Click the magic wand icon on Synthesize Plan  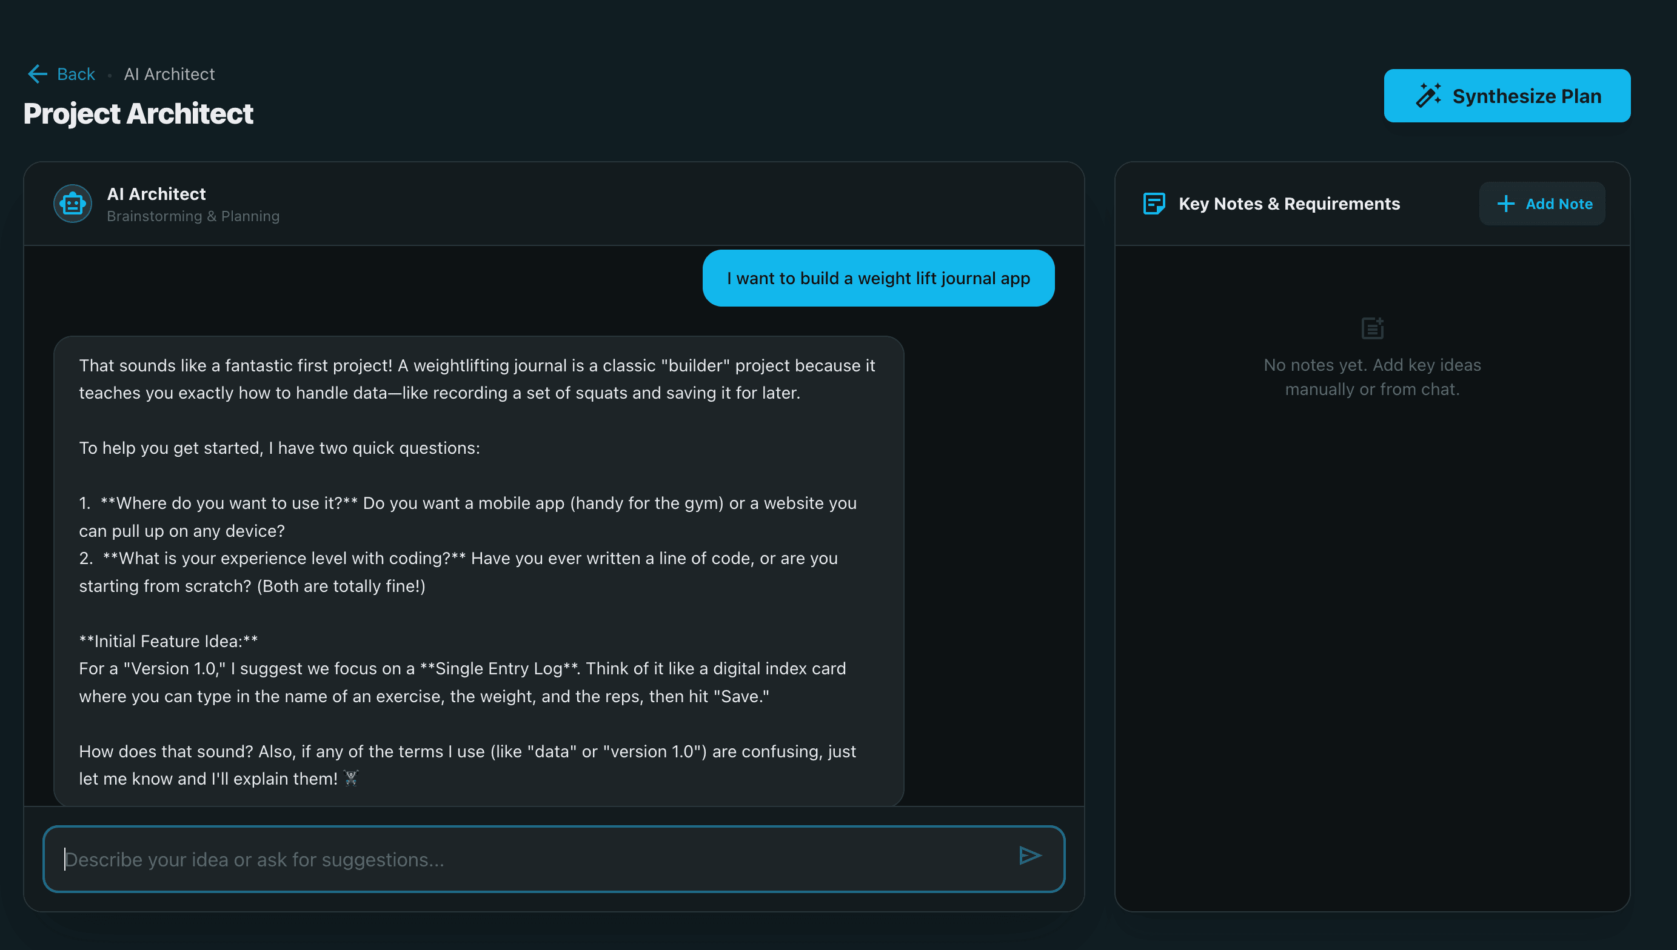click(1430, 95)
